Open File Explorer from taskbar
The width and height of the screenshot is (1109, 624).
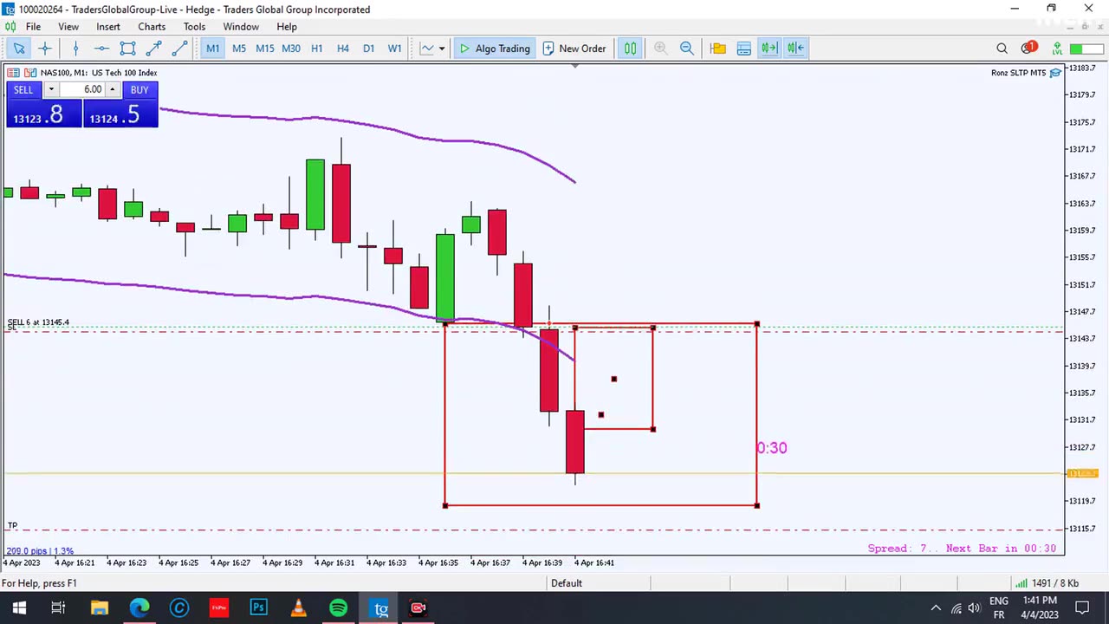(x=99, y=608)
